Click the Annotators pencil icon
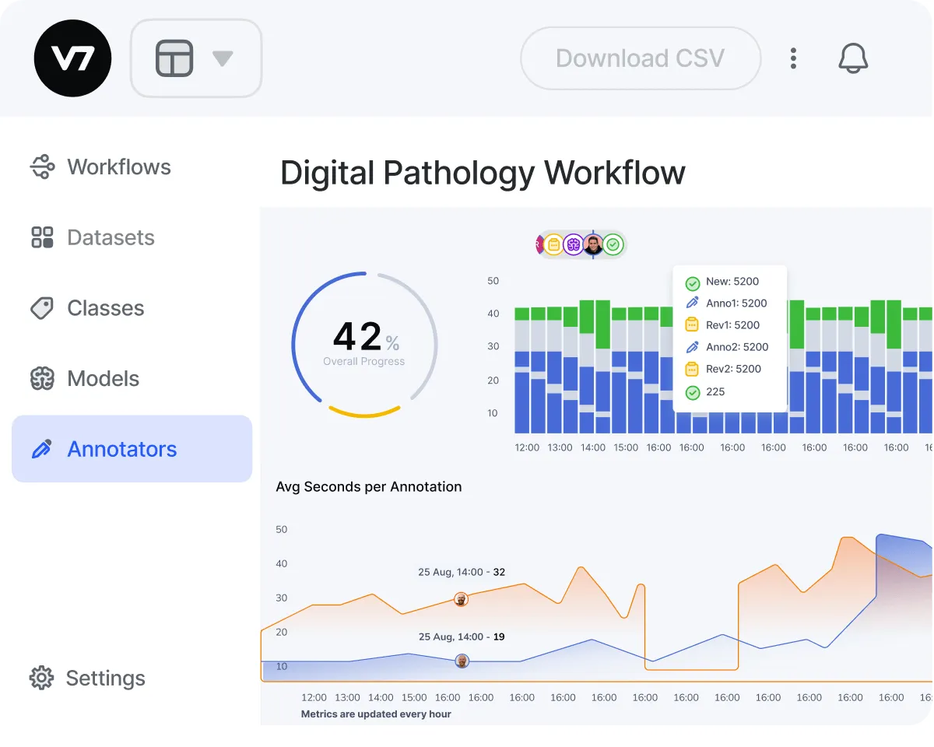This screenshot has width=934, height=747. pos(42,448)
